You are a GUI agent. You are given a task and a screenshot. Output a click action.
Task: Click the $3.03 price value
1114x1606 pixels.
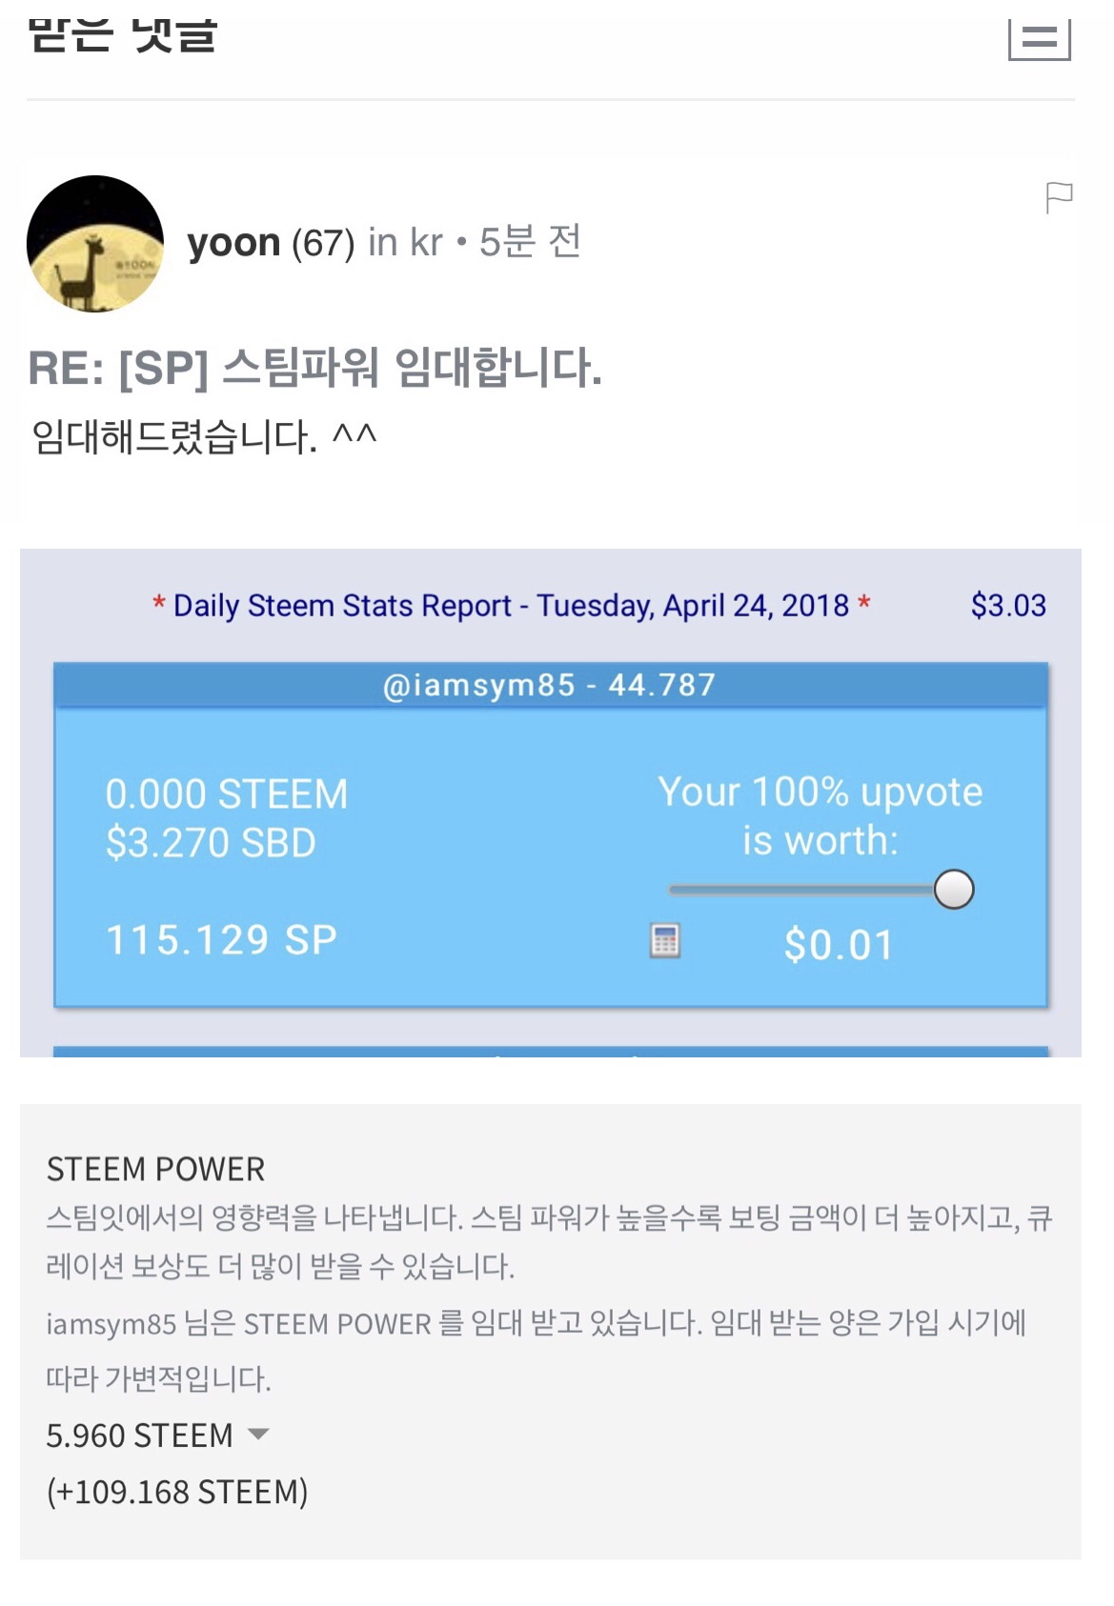click(x=1008, y=606)
